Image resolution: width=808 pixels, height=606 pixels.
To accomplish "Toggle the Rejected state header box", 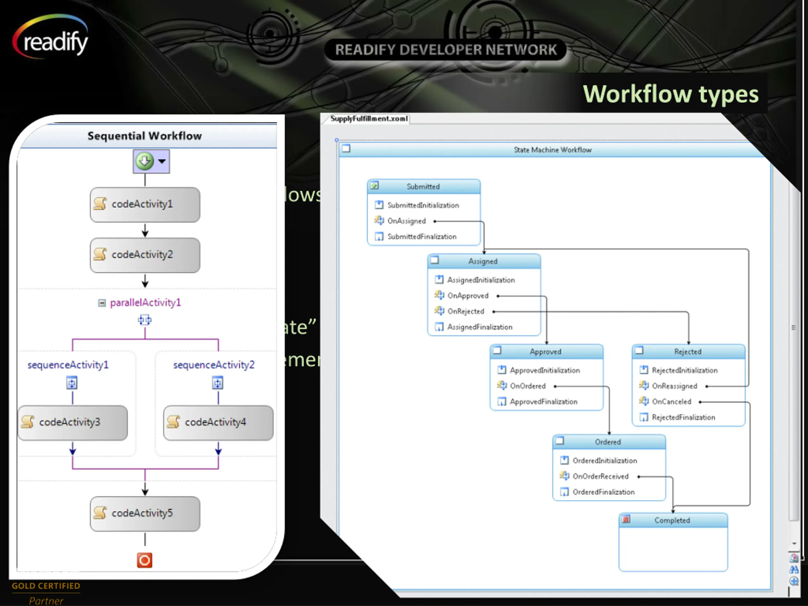I will (639, 351).
